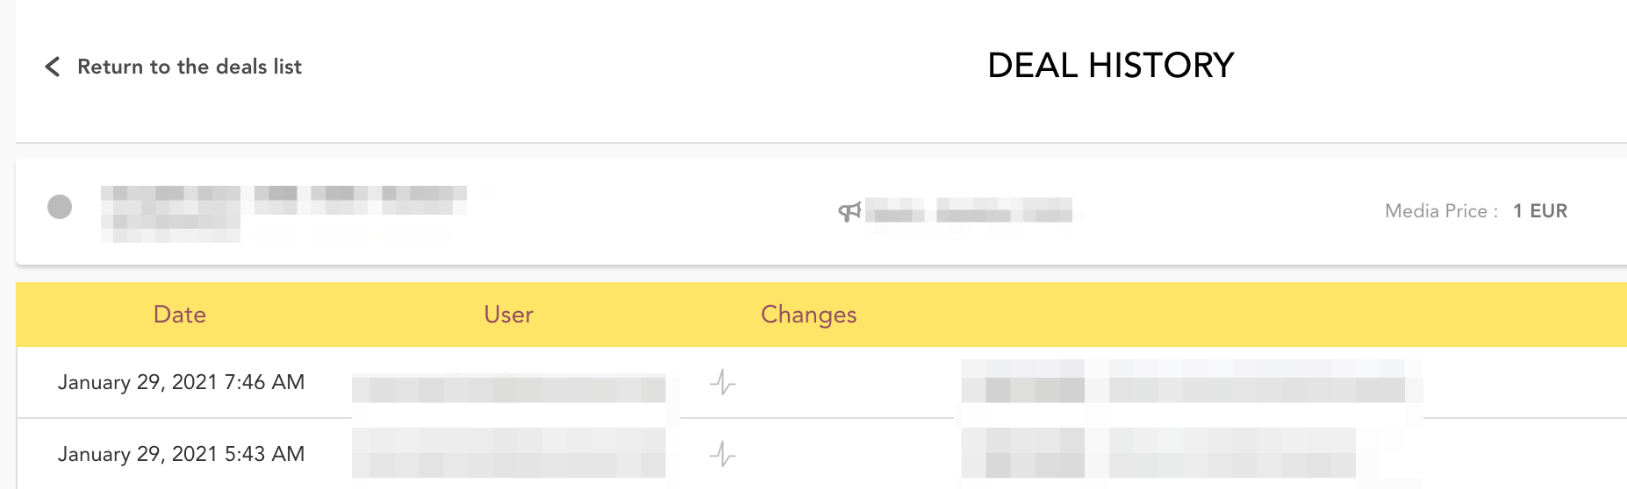
Task: Click blurred change details of 5:43 AM entry
Action: (1158, 454)
